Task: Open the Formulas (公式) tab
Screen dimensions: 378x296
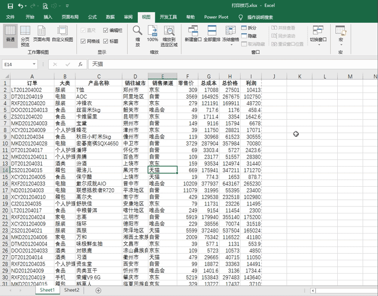Action: [92, 17]
